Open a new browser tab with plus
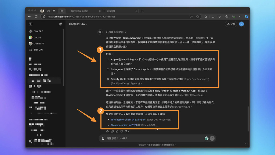 pyautogui.click(x=142, y=11)
